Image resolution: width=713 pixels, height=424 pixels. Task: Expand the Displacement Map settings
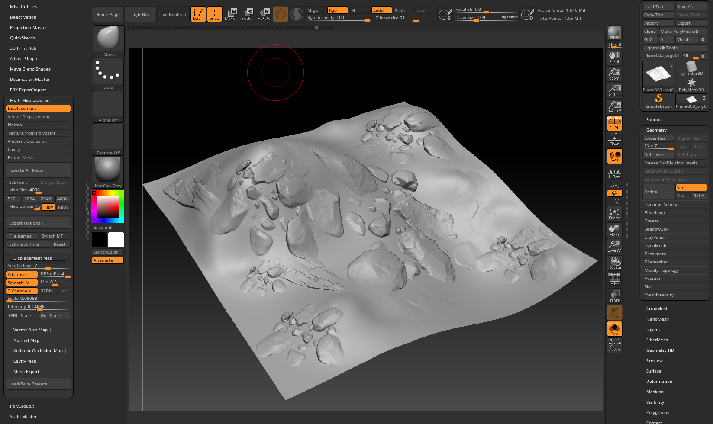tap(38, 257)
